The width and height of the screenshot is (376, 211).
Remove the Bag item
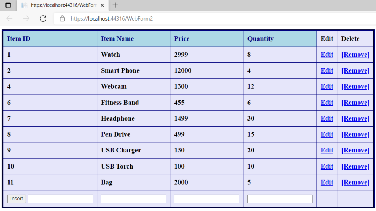(x=355, y=182)
